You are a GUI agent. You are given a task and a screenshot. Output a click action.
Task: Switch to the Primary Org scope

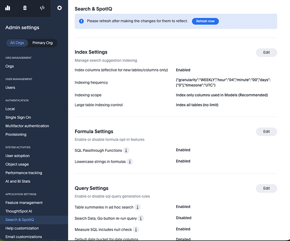(42, 43)
